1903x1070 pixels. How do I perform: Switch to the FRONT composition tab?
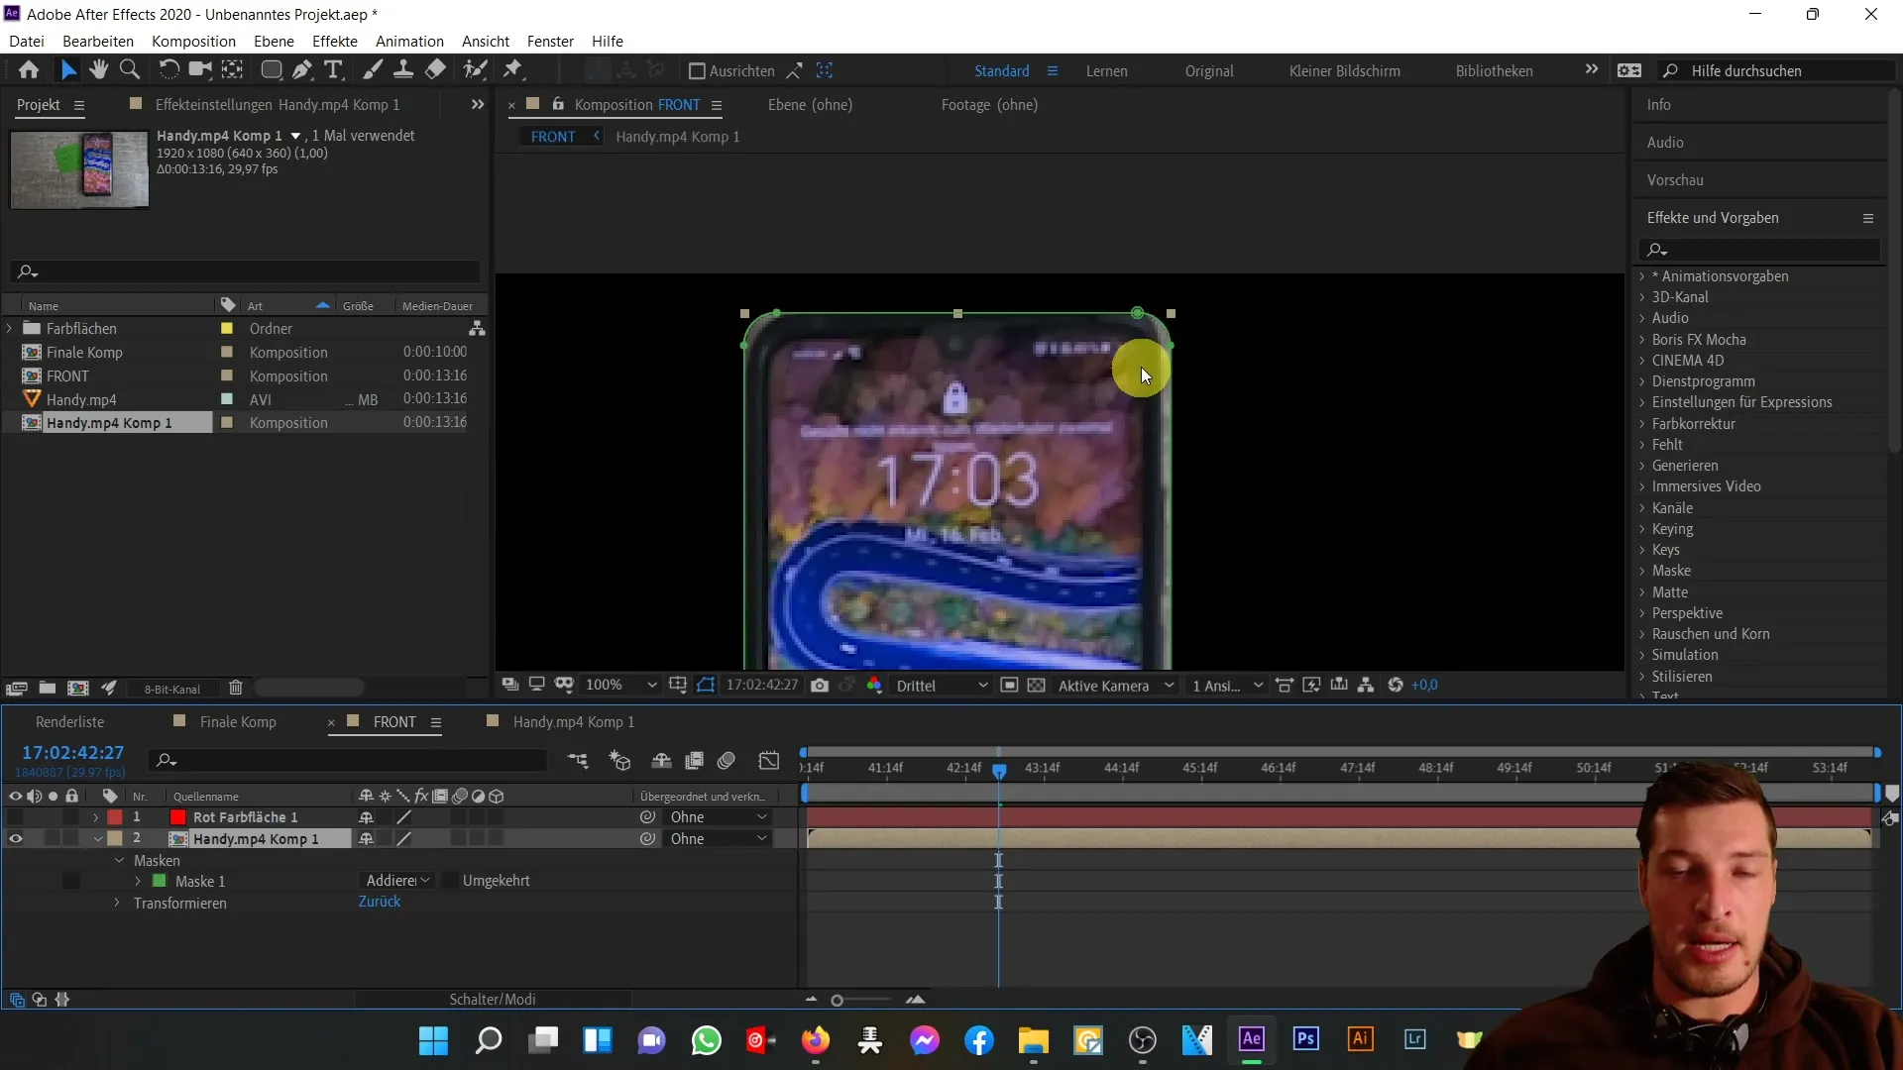pos(394,721)
